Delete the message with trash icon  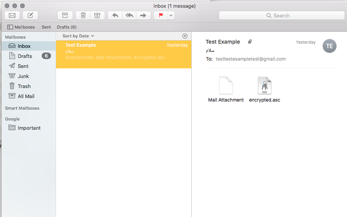coord(83,15)
